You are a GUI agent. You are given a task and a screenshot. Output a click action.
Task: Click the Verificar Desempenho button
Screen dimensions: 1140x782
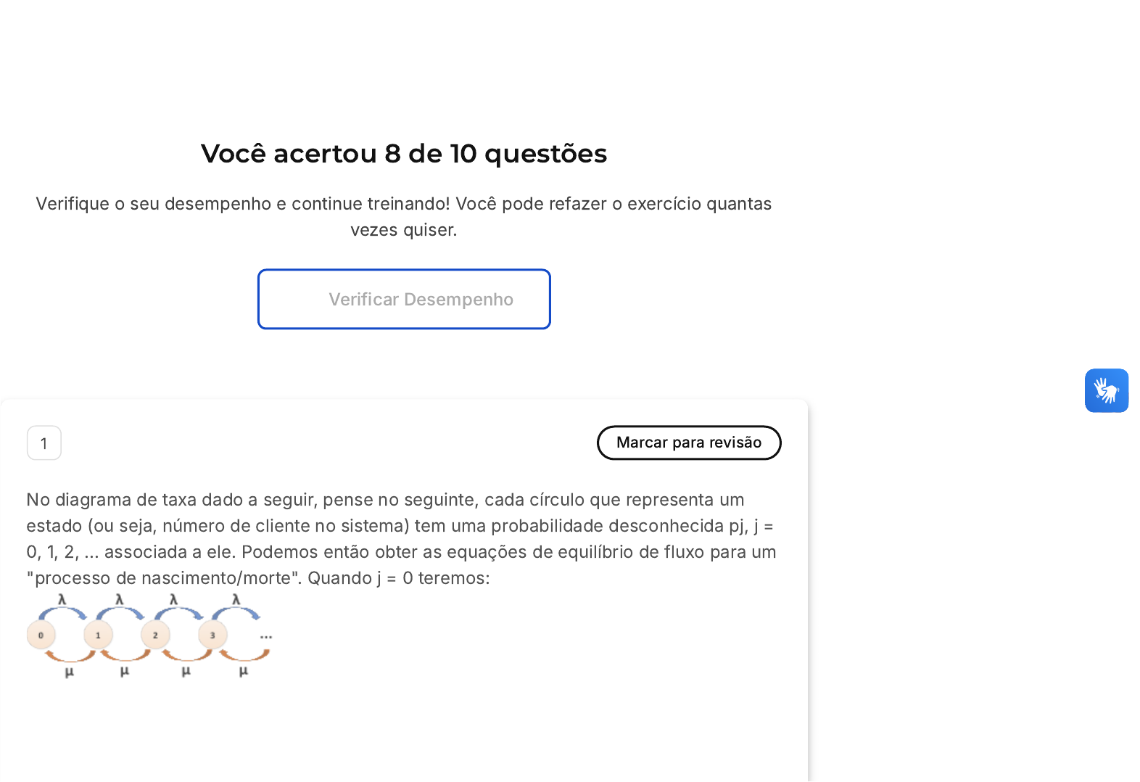point(404,299)
